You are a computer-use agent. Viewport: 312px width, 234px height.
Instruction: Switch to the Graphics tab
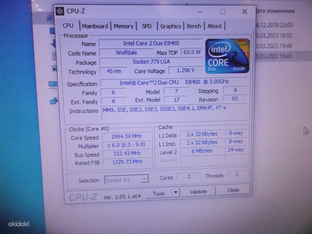point(170,26)
